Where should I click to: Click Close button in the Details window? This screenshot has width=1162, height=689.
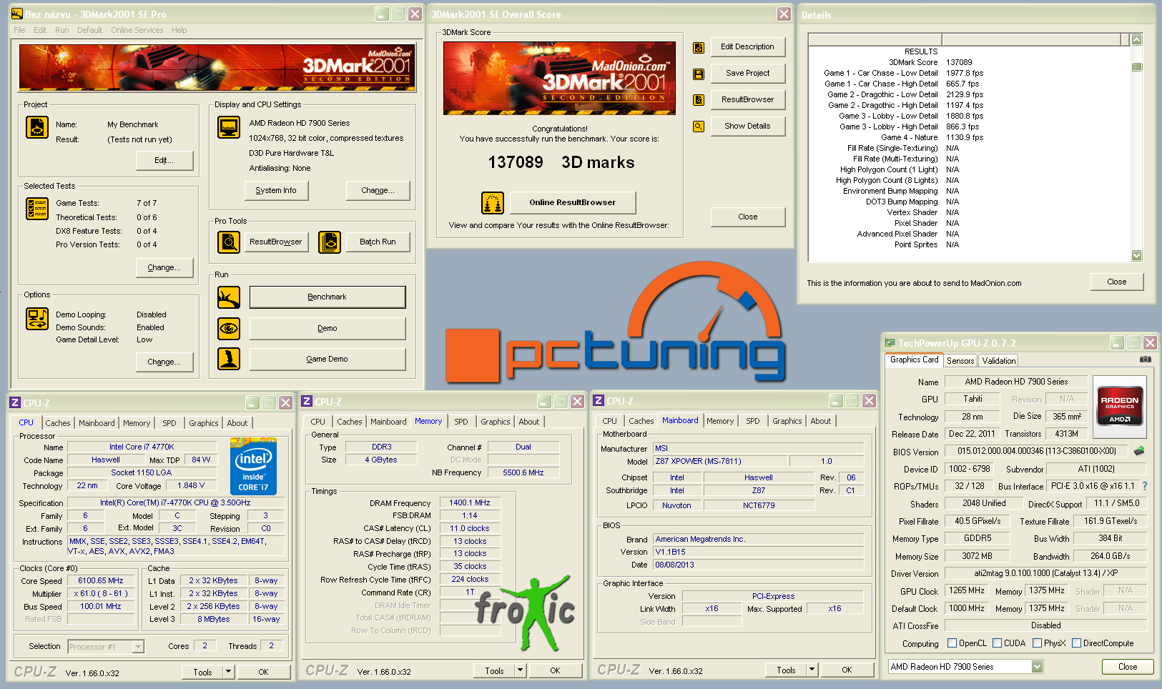point(1117,282)
